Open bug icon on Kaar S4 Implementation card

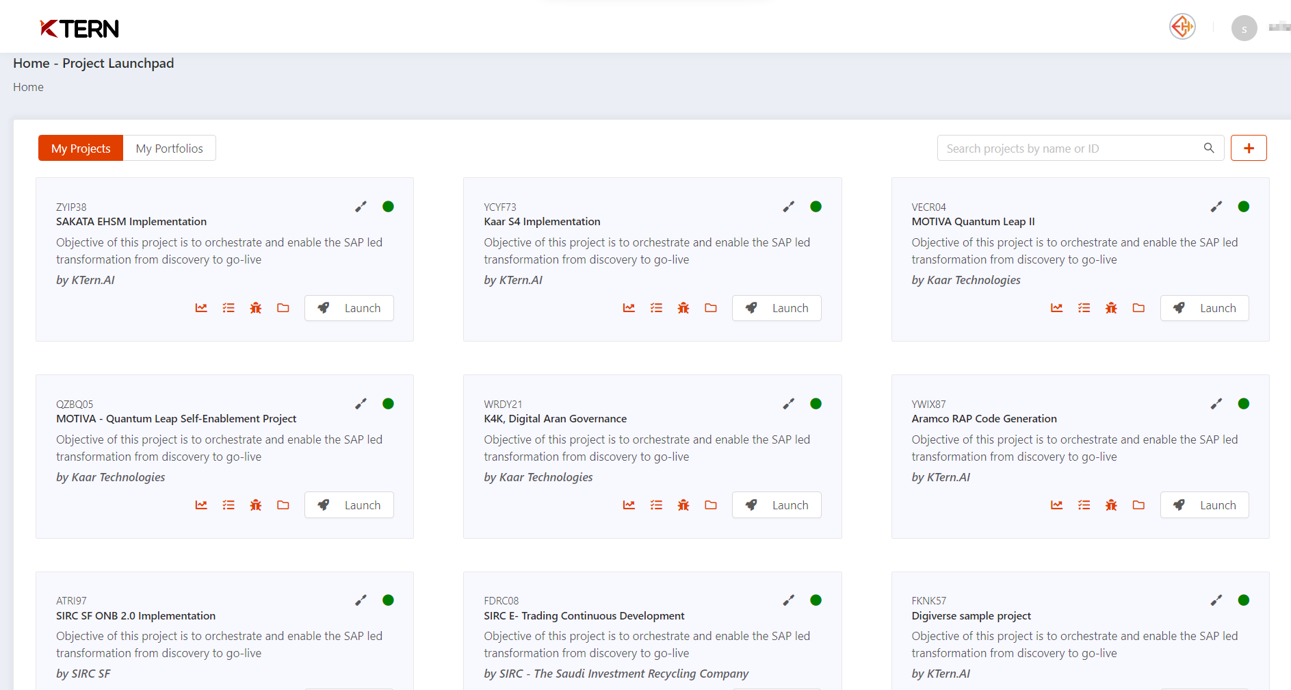point(683,308)
